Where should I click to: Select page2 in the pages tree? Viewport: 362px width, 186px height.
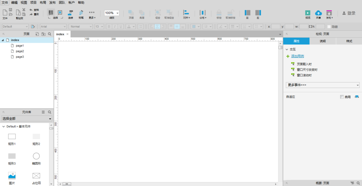tap(20, 51)
